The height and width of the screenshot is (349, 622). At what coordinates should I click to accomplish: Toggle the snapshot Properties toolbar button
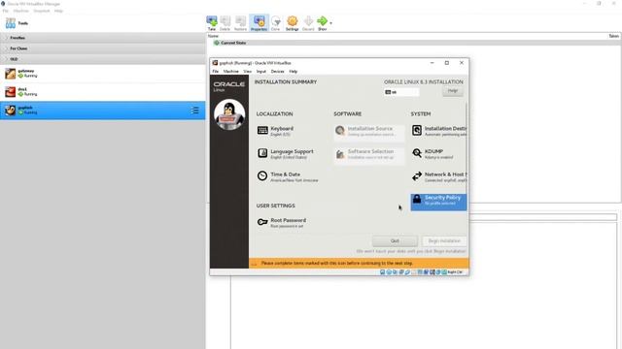coord(259,23)
